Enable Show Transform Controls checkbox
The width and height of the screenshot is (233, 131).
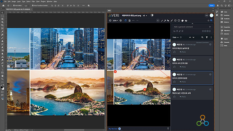pyautogui.click(x=33, y=6)
